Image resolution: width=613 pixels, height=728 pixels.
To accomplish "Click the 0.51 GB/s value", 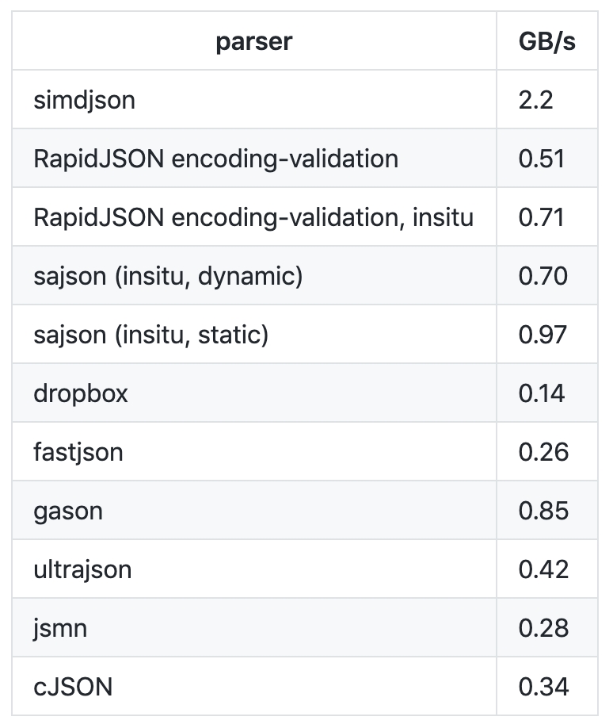I will point(542,159).
